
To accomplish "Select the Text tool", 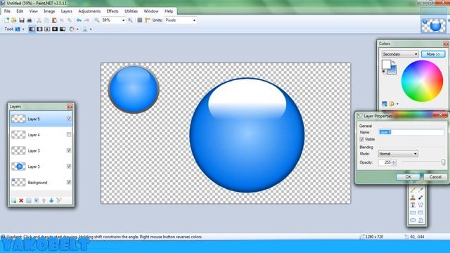I will tap(413, 205).
